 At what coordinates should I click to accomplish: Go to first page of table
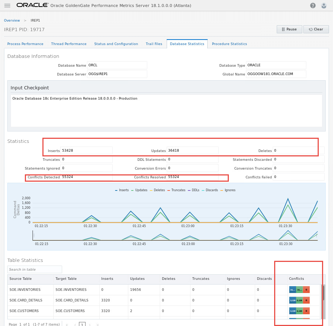coord(67,325)
